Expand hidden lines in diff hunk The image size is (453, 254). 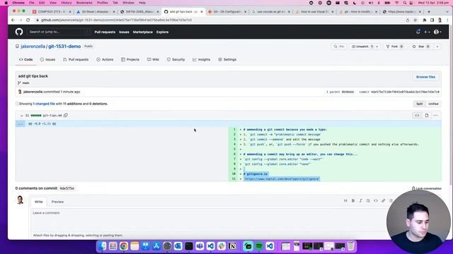click(21, 124)
